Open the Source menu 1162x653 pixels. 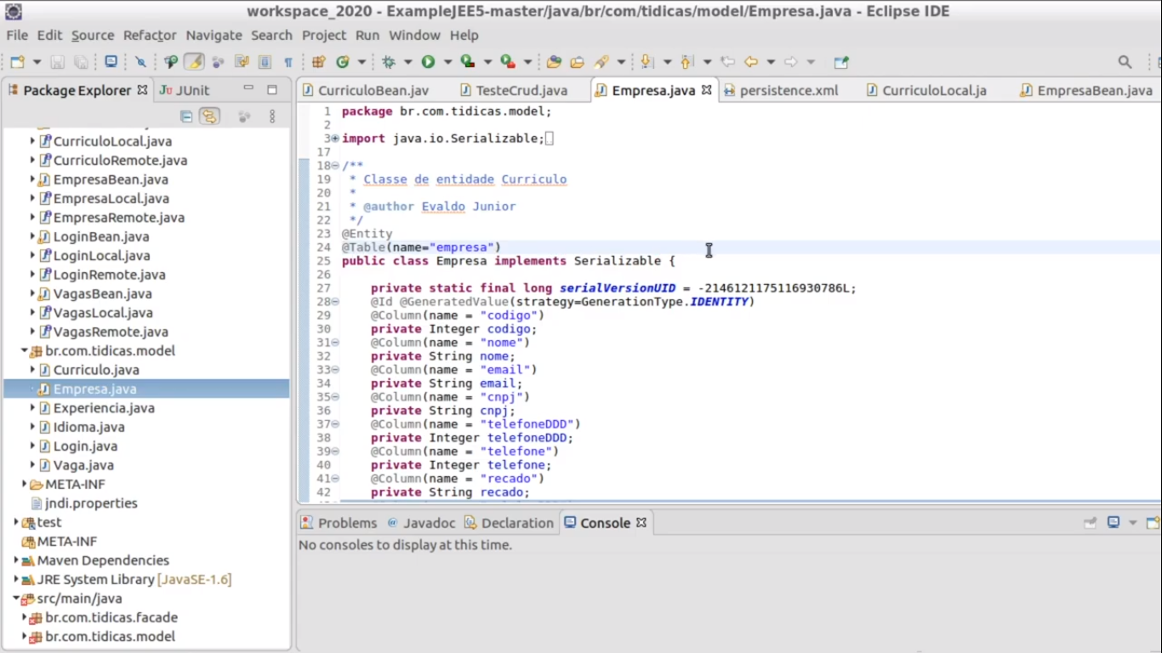tap(93, 35)
